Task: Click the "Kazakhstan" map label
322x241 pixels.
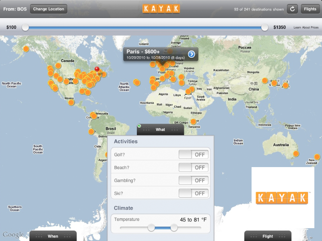Action: pos(221,70)
